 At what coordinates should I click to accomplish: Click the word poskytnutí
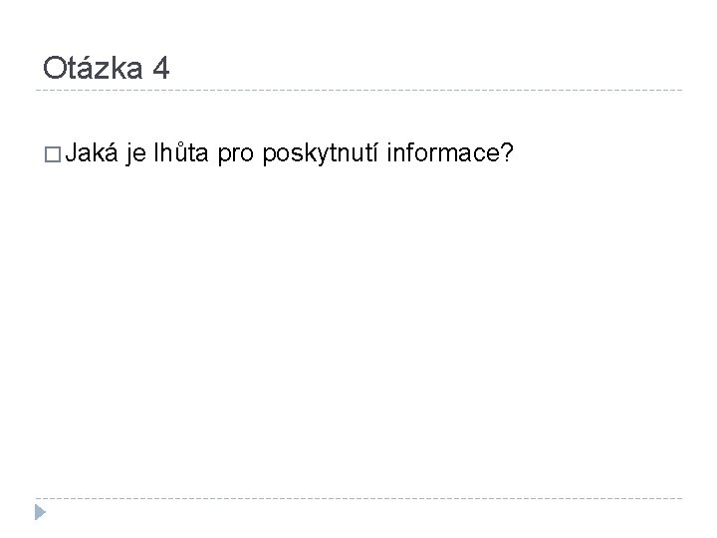[320, 153]
